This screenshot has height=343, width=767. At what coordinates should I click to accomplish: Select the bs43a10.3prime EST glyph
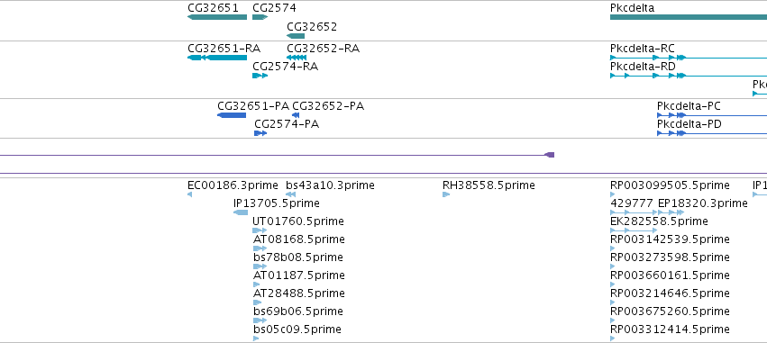click(x=290, y=194)
